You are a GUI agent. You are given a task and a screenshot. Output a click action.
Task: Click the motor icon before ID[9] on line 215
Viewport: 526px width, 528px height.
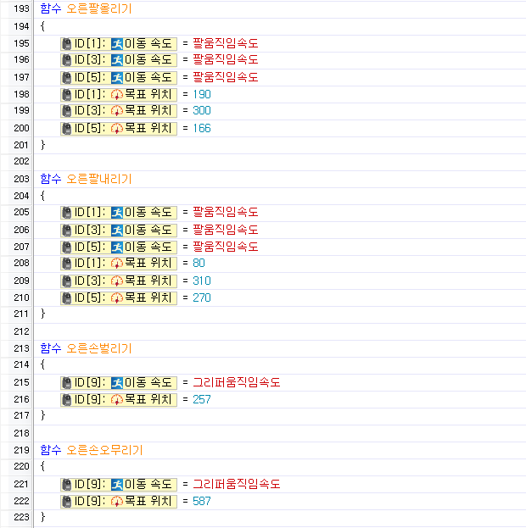pyautogui.click(x=67, y=382)
